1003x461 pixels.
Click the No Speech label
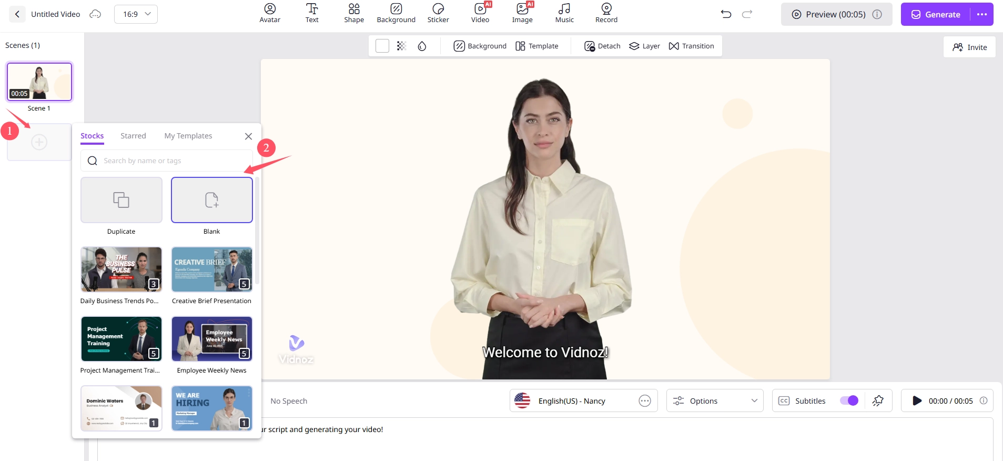click(289, 401)
